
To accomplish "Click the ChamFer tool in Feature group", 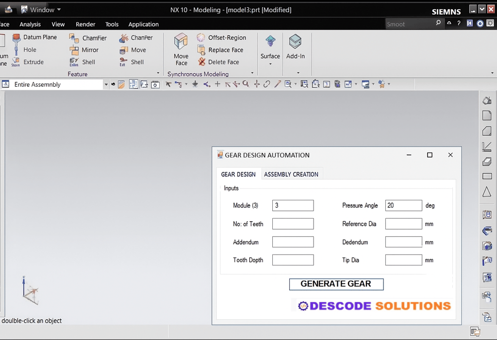I will (x=88, y=38).
